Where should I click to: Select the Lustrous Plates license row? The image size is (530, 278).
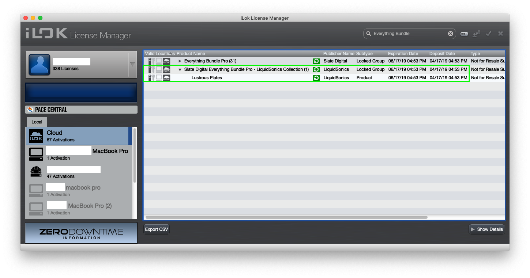tap(324, 78)
